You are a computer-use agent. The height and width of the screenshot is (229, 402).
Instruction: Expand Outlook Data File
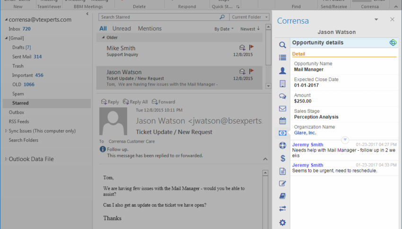click(x=6, y=159)
